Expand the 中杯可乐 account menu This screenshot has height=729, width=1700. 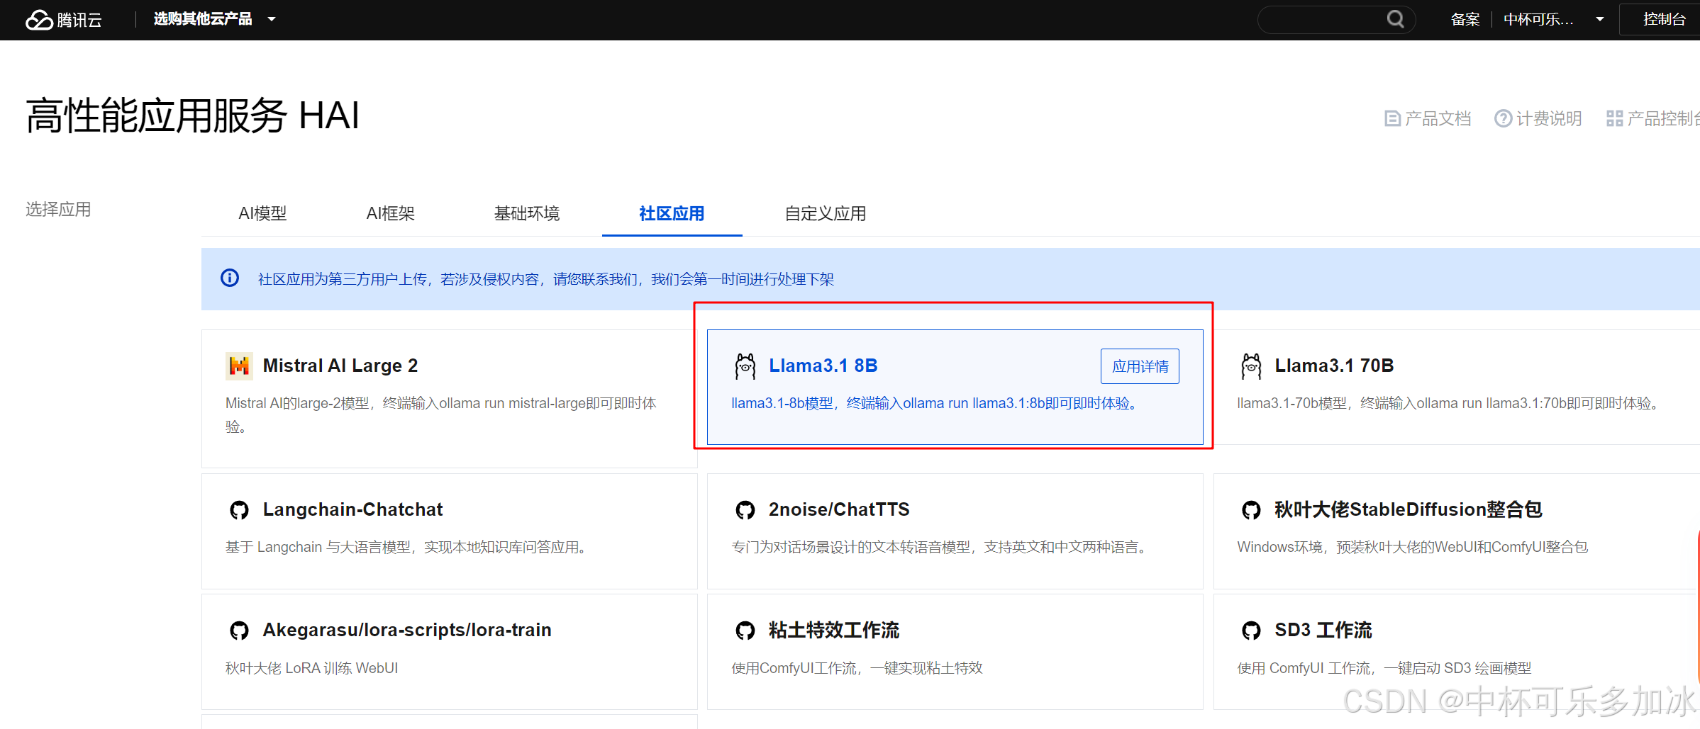(1553, 19)
